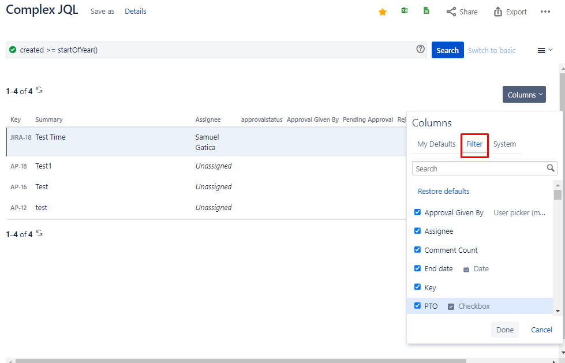565x363 pixels.
Task: Switch to the My Defaults tab
Action: point(436,144)
